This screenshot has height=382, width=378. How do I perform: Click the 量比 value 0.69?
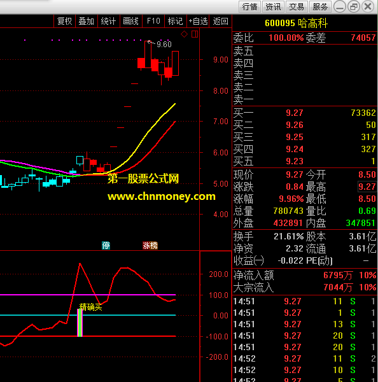coord(367,211)
